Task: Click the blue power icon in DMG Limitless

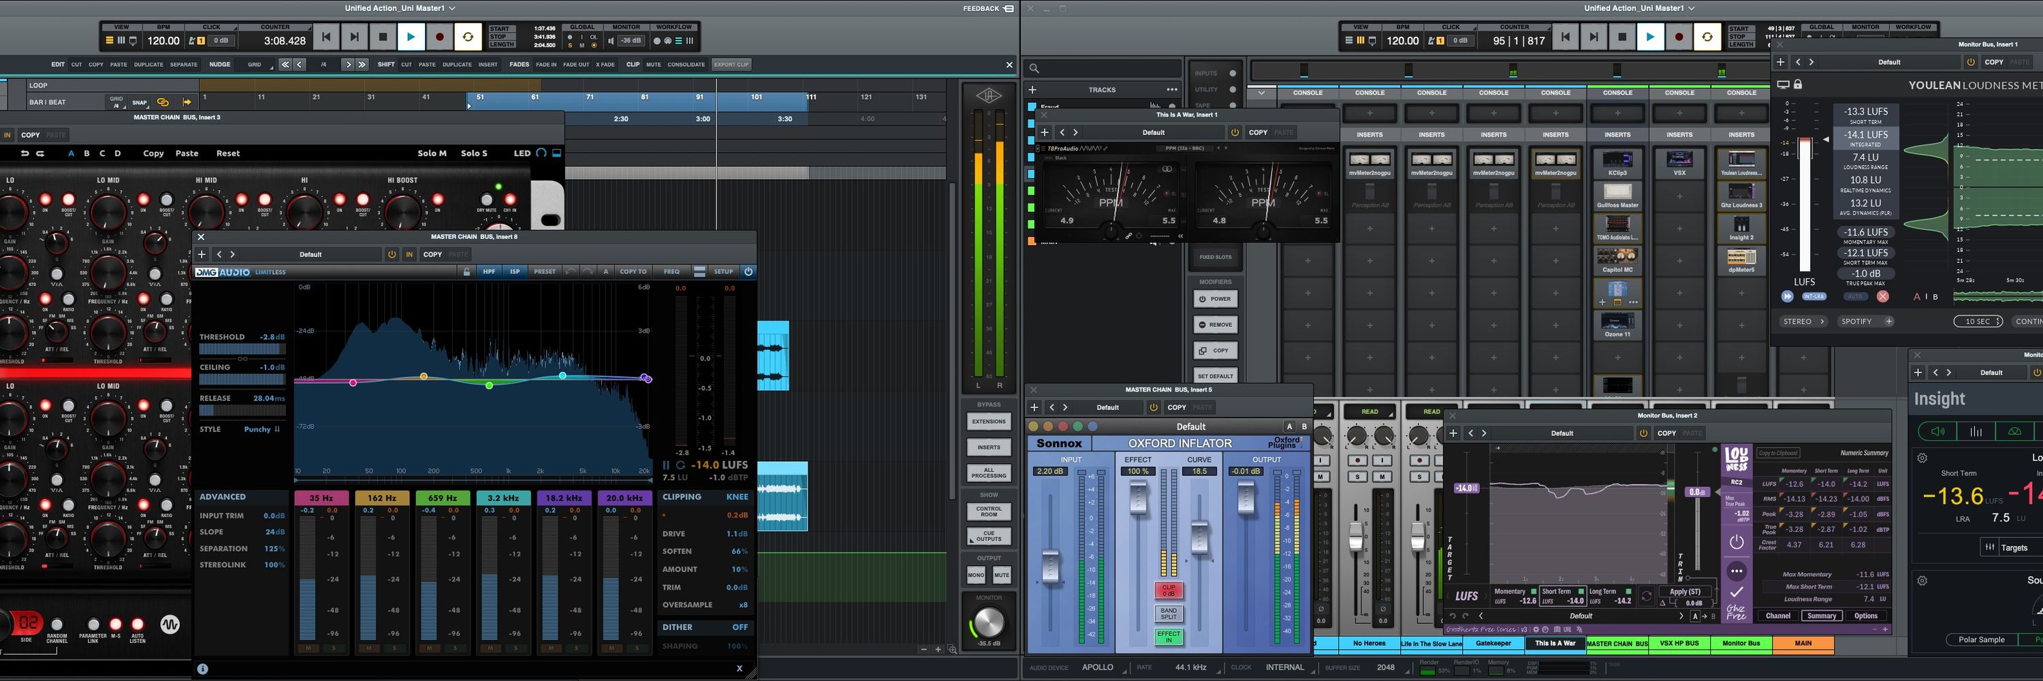Action: 748,272
